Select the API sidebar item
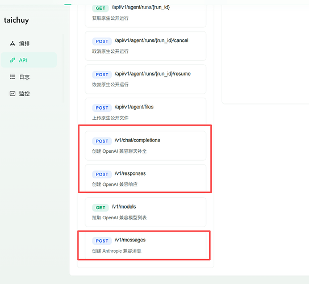This screenshot has height=284, width=309. click(29, 60)
